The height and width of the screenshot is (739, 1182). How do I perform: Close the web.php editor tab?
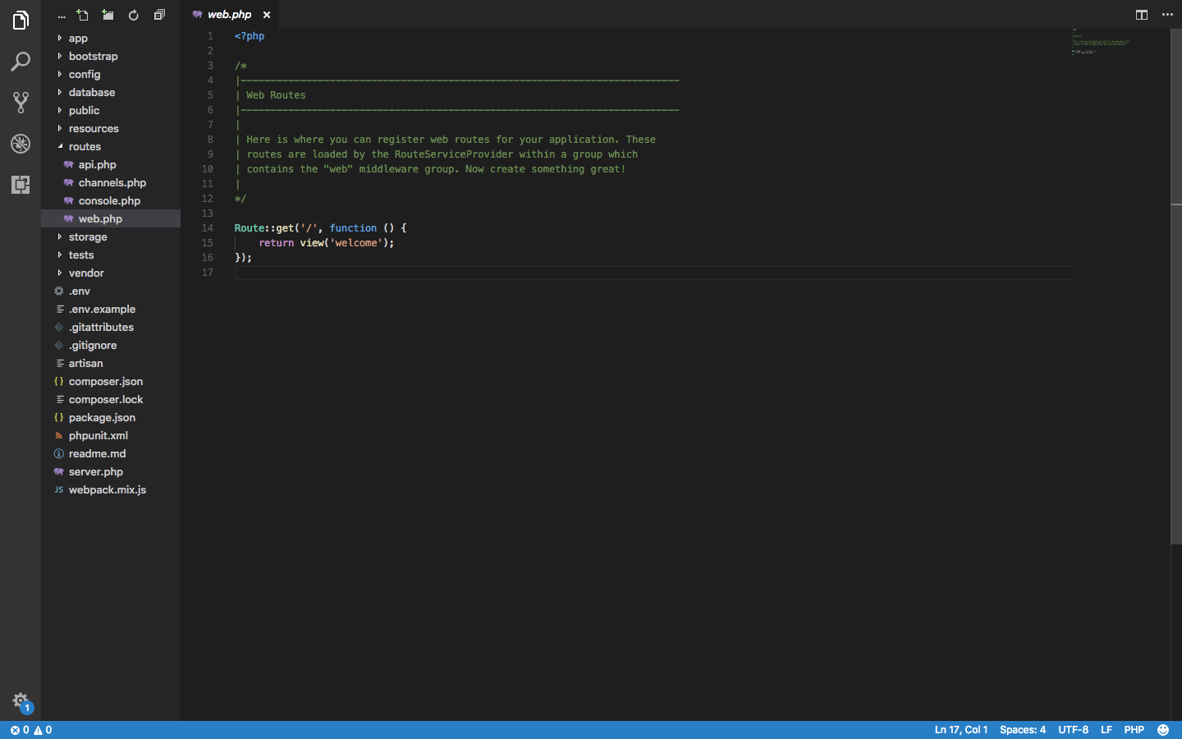coord(267,15)
